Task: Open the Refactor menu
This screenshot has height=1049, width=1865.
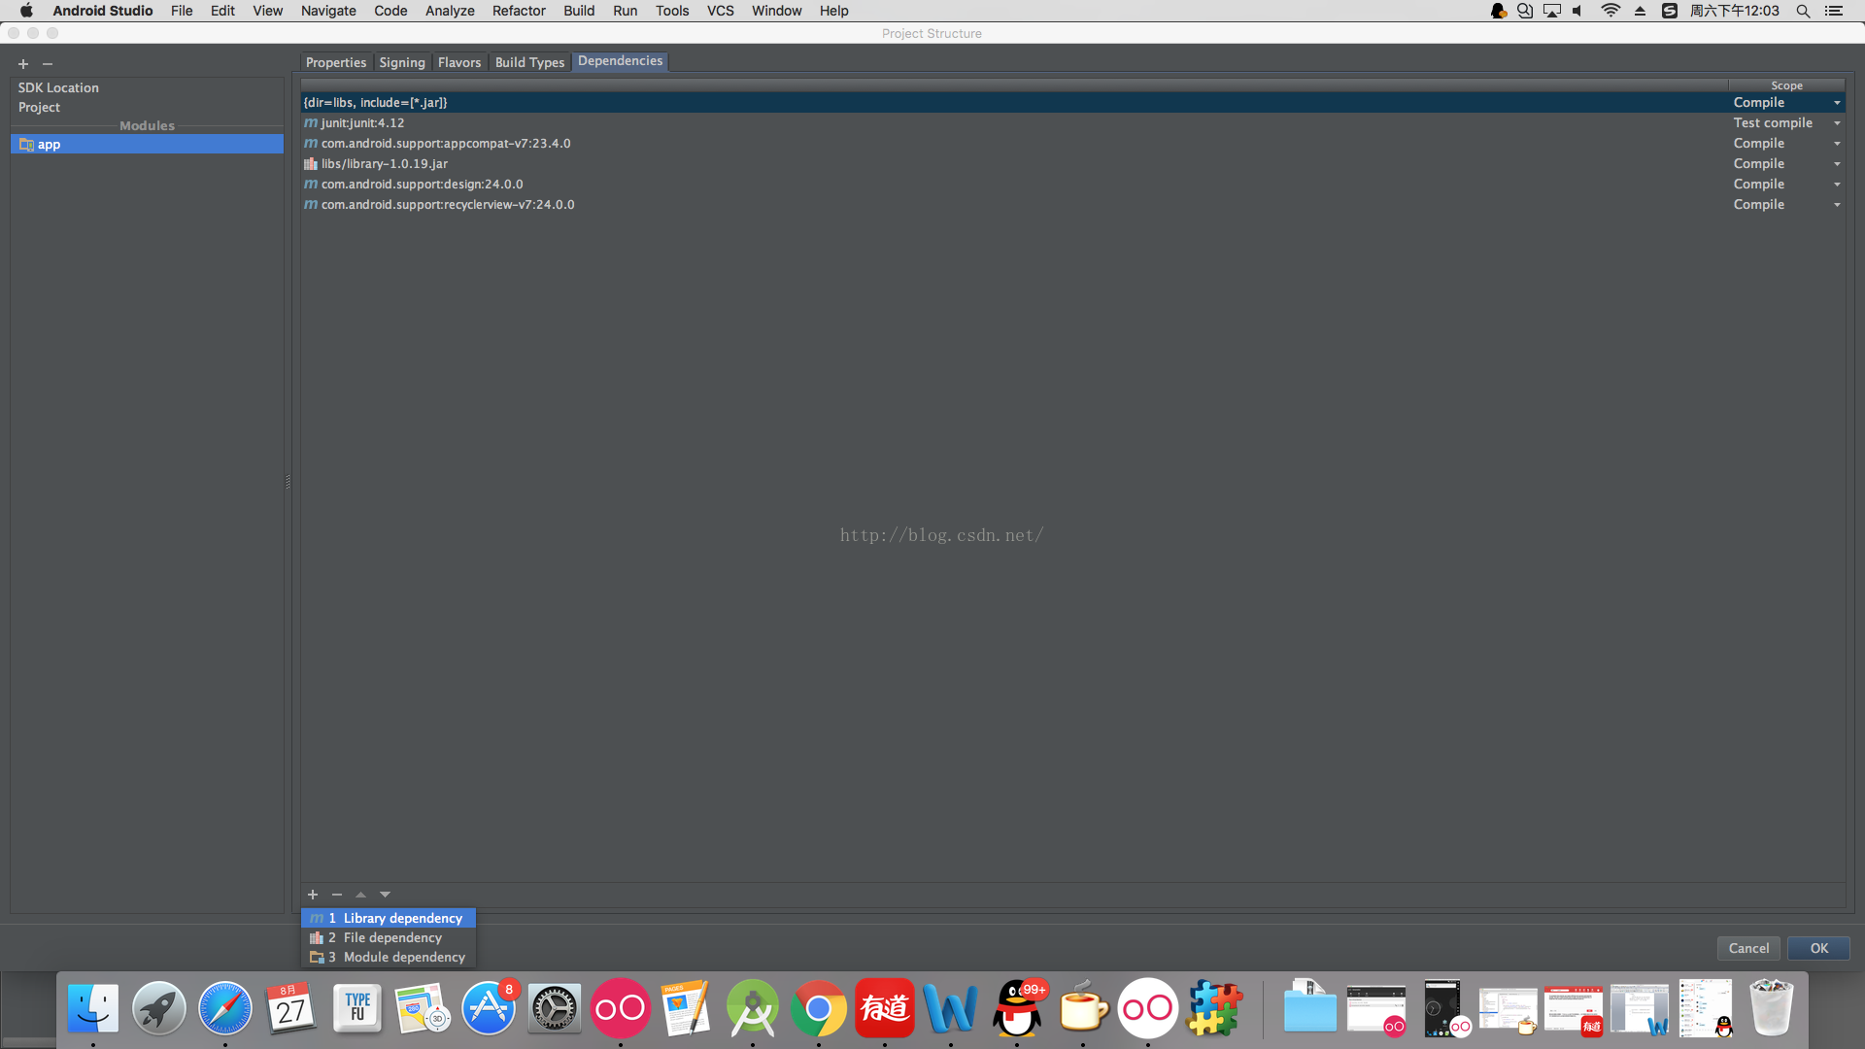Action: (519, 11)
